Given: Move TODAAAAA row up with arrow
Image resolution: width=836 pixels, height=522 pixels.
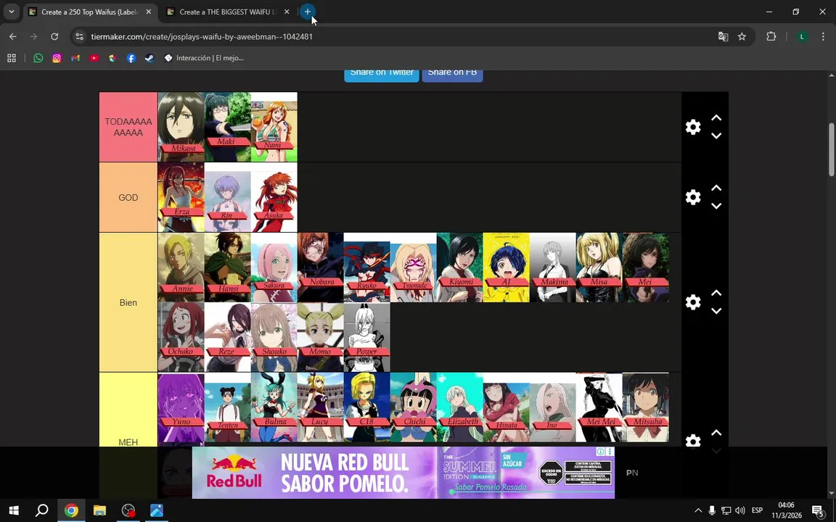Looking at the screenshot, I should 716,117.
